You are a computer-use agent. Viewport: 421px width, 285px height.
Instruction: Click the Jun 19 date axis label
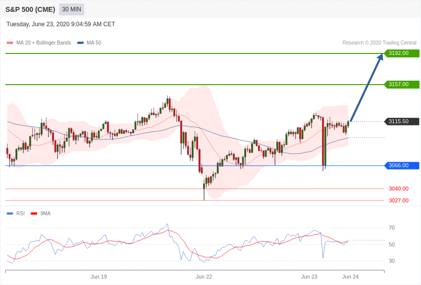click(99, 277)
